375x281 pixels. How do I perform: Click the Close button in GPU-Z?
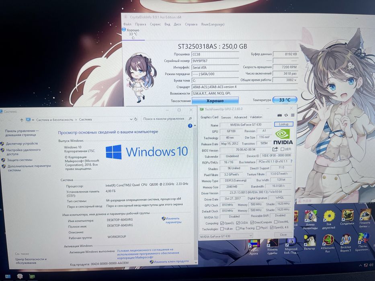click(x=283, y=234)
